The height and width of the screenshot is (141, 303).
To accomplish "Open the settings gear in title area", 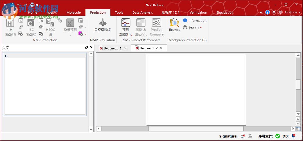I will [274, 12].
